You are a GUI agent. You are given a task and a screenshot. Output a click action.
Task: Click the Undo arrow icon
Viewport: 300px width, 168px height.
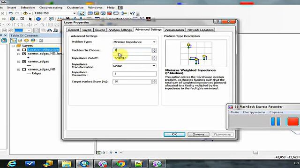(x=11, y=13)
